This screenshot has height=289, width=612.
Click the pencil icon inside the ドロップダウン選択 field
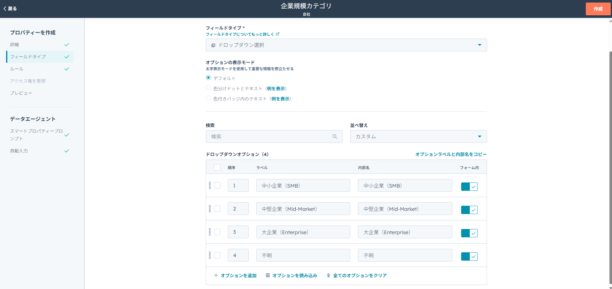(213, 45)
